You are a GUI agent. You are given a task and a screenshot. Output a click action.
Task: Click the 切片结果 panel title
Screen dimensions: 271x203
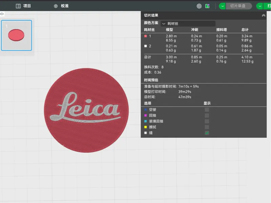click(151, 15)
